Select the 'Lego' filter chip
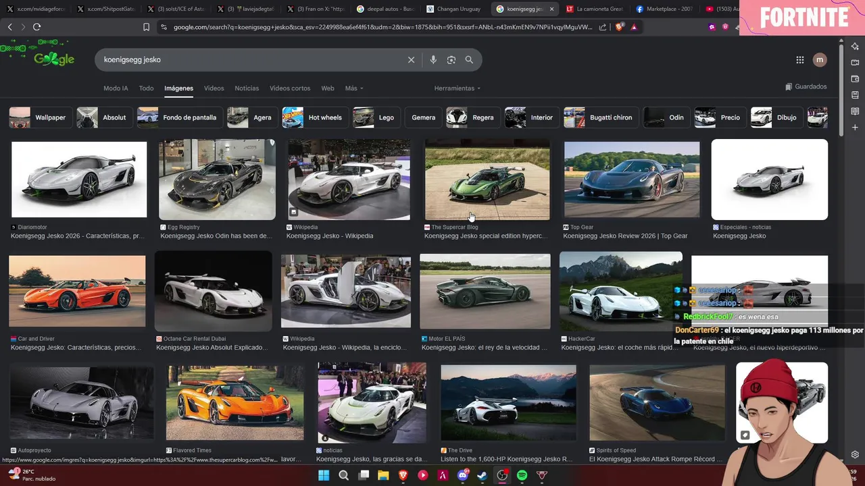The height and width of the screenshot is (486, 865). [x=376, y=117]
